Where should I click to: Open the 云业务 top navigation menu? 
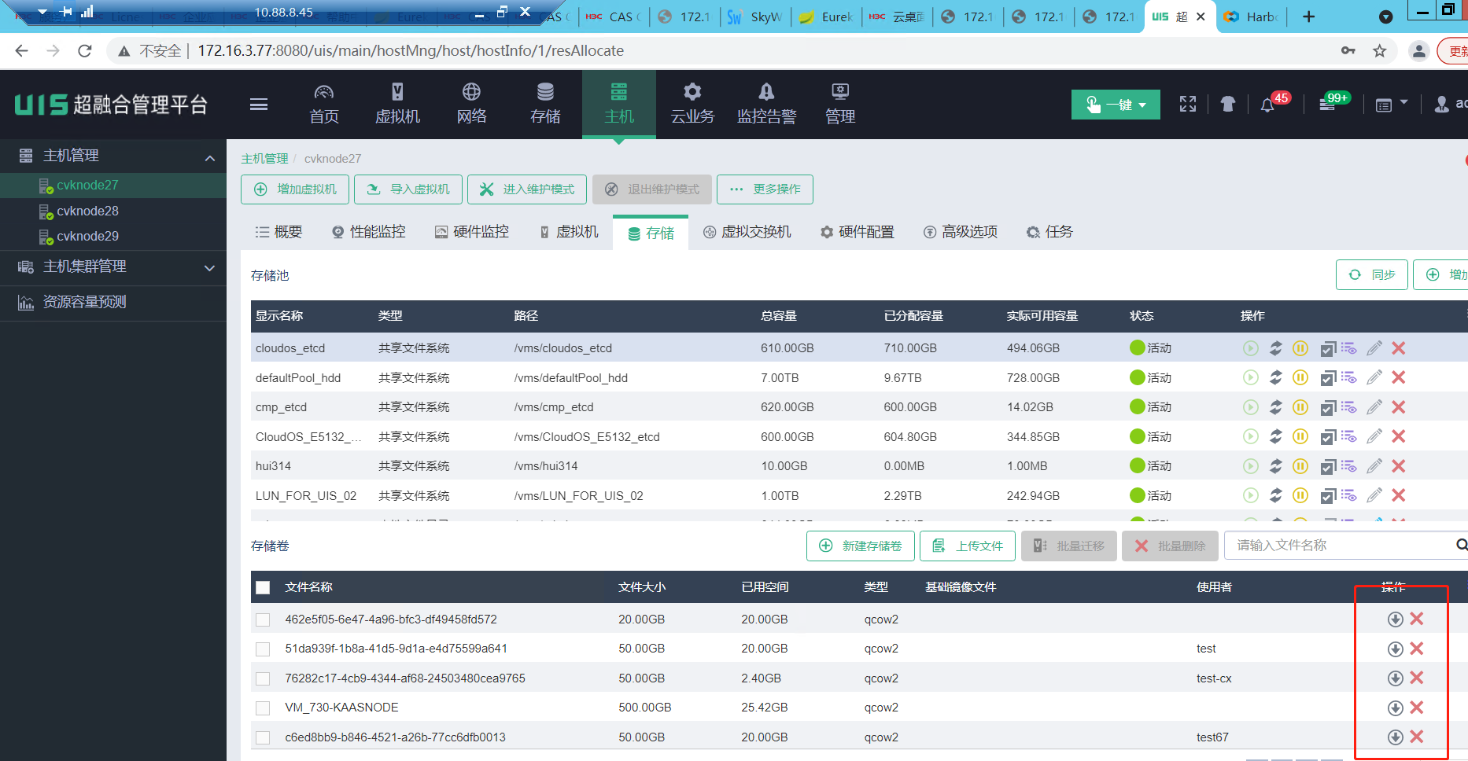coord(692,105)
